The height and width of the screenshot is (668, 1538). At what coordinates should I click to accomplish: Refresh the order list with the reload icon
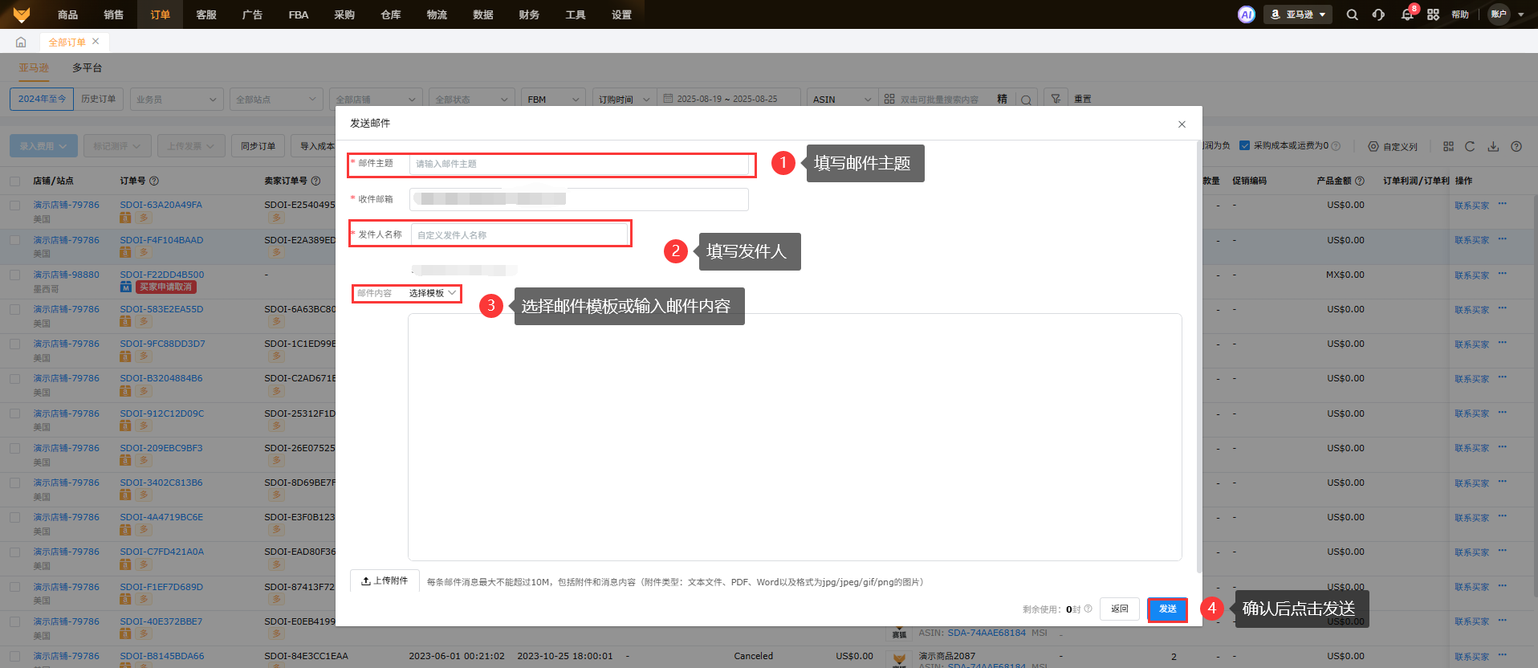tap(1470, 146)
